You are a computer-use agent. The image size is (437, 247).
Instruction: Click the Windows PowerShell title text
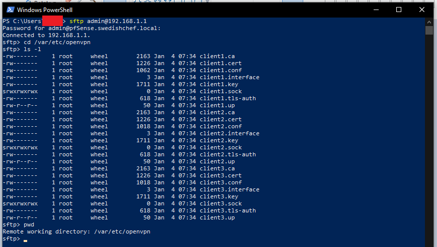pos(45,10)
